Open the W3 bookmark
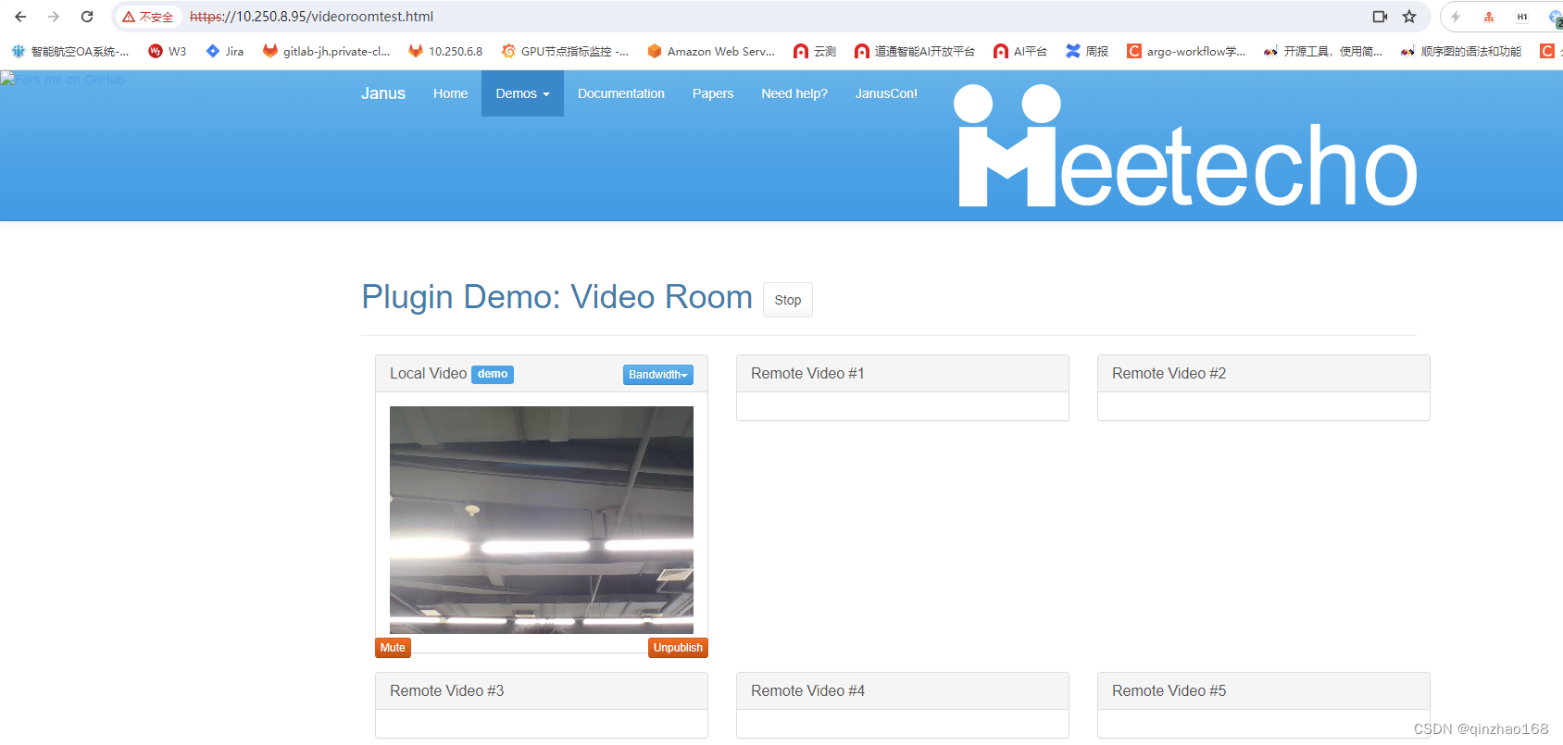 coord(168,51)
